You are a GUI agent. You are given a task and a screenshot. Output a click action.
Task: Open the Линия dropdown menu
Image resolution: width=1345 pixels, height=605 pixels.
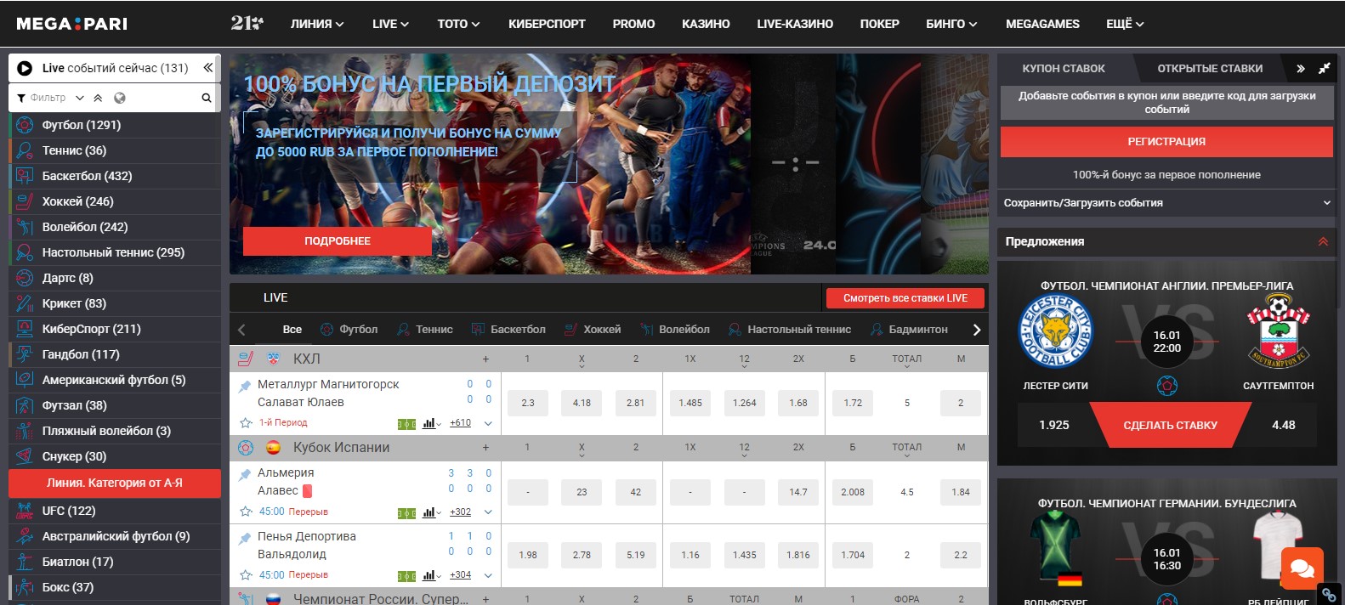(317, 24)
